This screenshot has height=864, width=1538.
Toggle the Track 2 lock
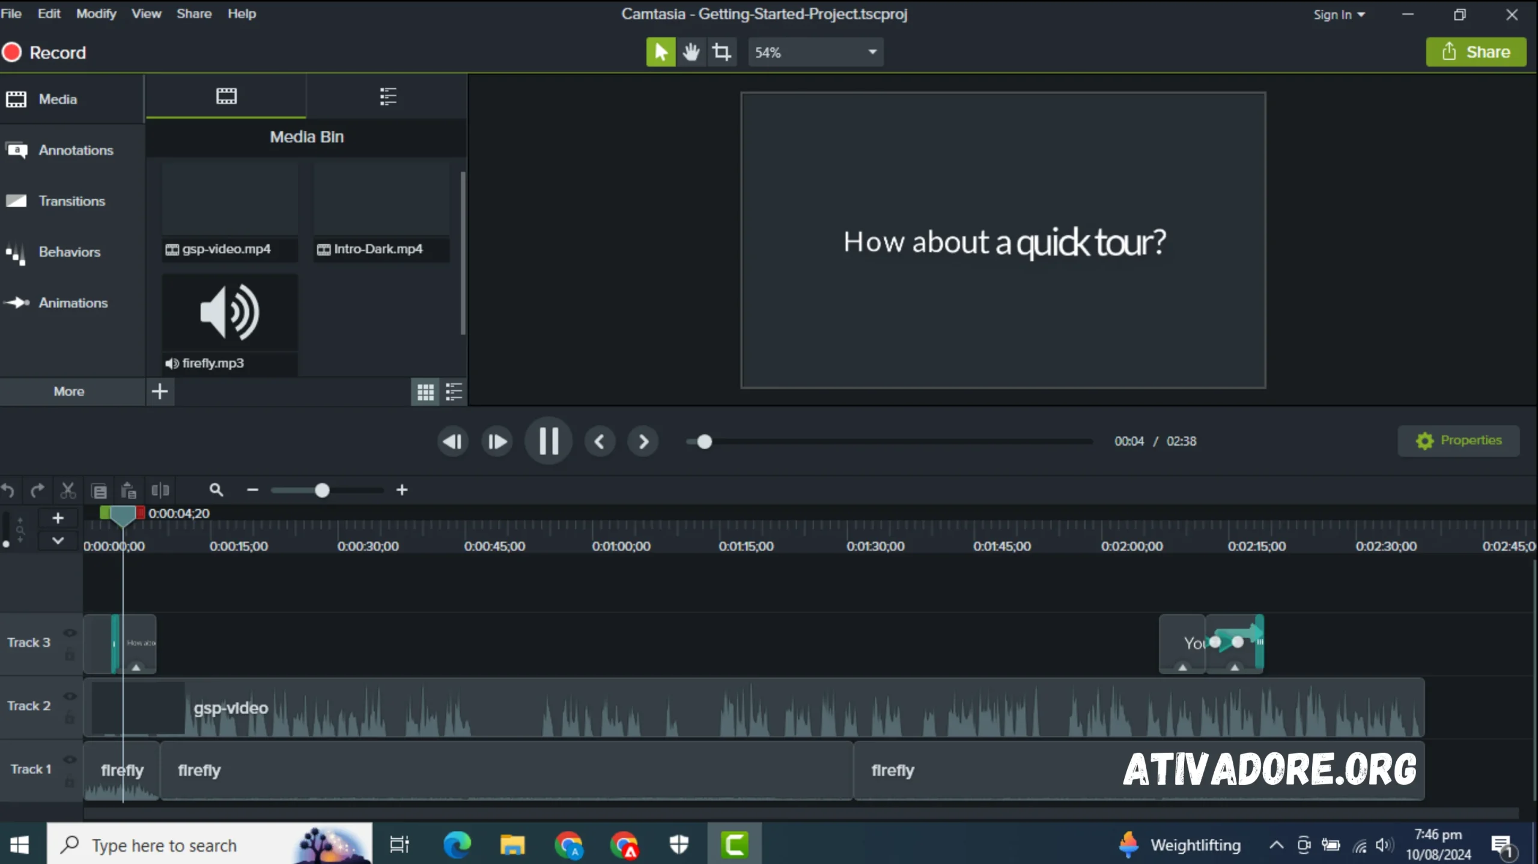click(70, 717)
